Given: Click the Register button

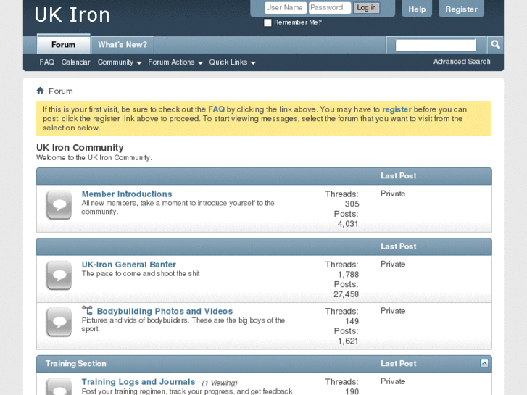Looking at the screenshot, I should click(461, 9).
